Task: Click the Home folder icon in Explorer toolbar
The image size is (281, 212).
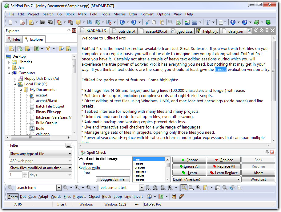Action: [x=48, y=49]
